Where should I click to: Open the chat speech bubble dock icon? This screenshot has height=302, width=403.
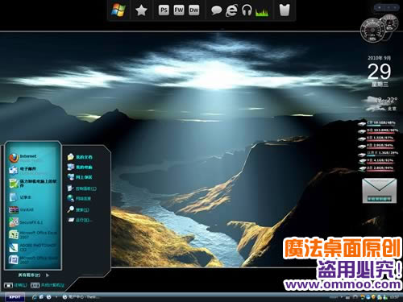click(216, 10)
